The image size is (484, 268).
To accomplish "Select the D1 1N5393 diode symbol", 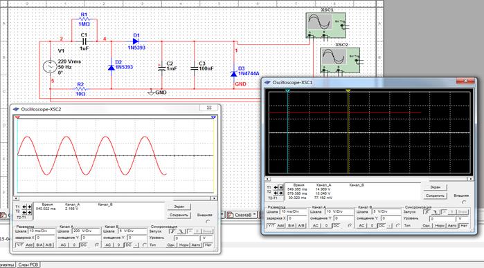I will pyautogui.click(x=135, y=41).
